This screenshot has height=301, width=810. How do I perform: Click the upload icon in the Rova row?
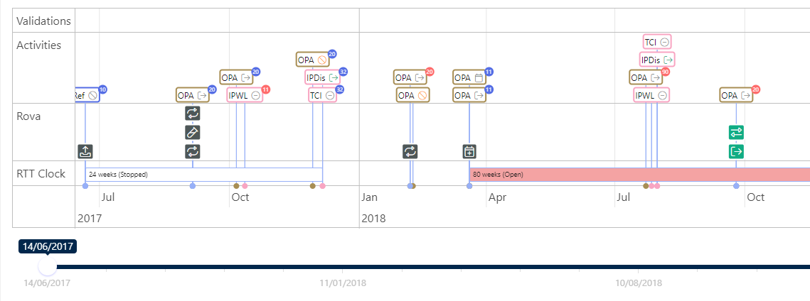pyautogui.click(x=85, y=151)
